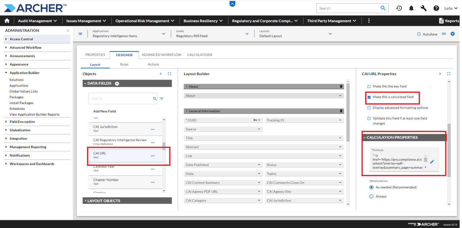This screenshot has height=228, width=462.
Task: Click the data fields list scrollbar thumb
Action: 164,146
